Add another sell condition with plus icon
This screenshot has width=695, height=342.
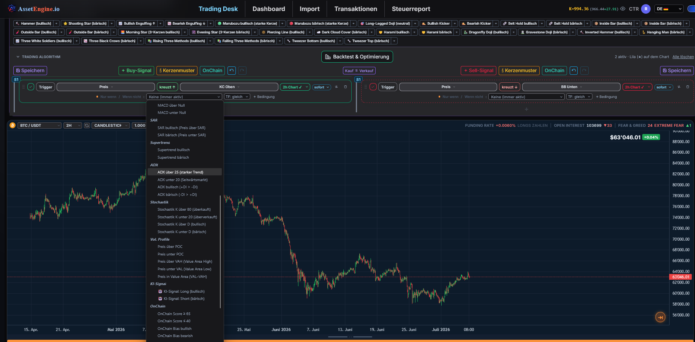click(526, 109)
